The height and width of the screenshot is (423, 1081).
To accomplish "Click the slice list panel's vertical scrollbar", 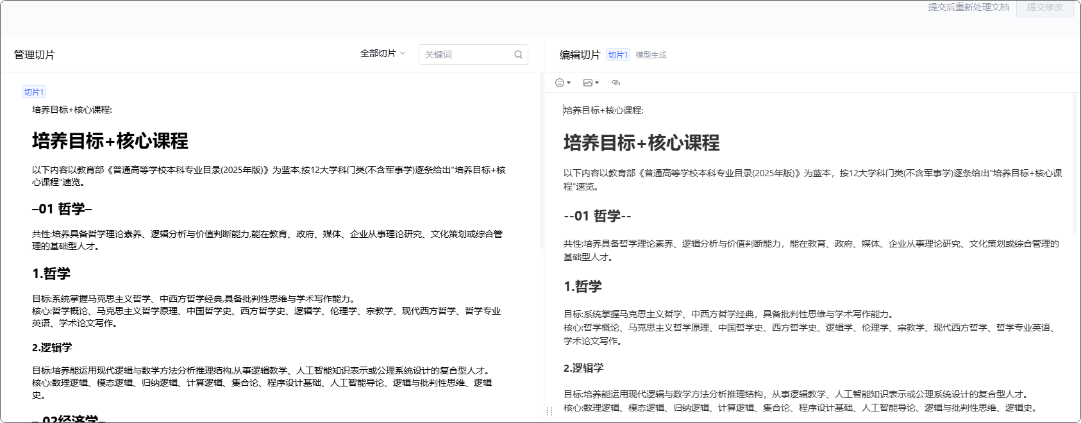I will point(541,160).
